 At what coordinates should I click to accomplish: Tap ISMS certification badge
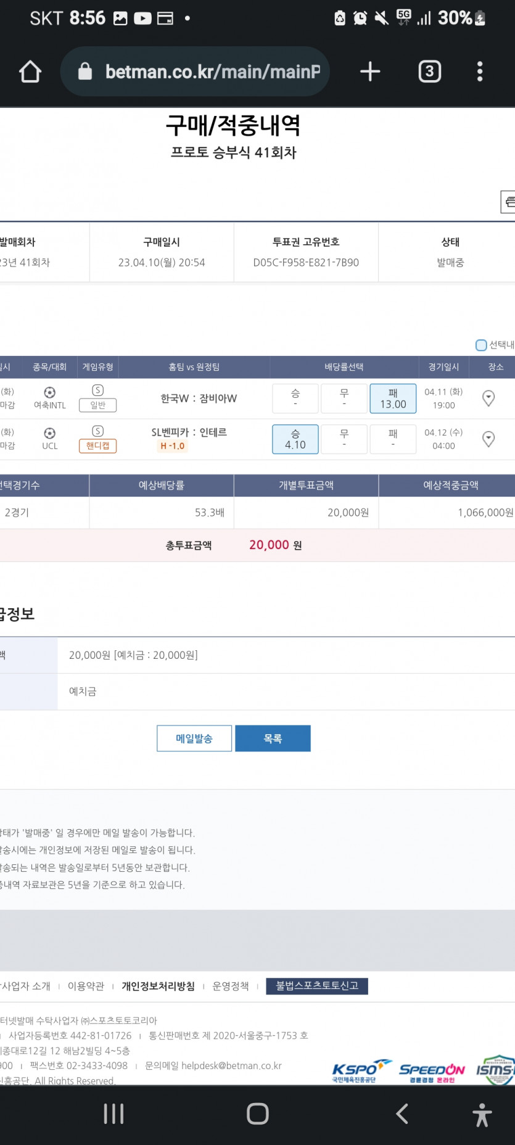(x=496, y=1070)
